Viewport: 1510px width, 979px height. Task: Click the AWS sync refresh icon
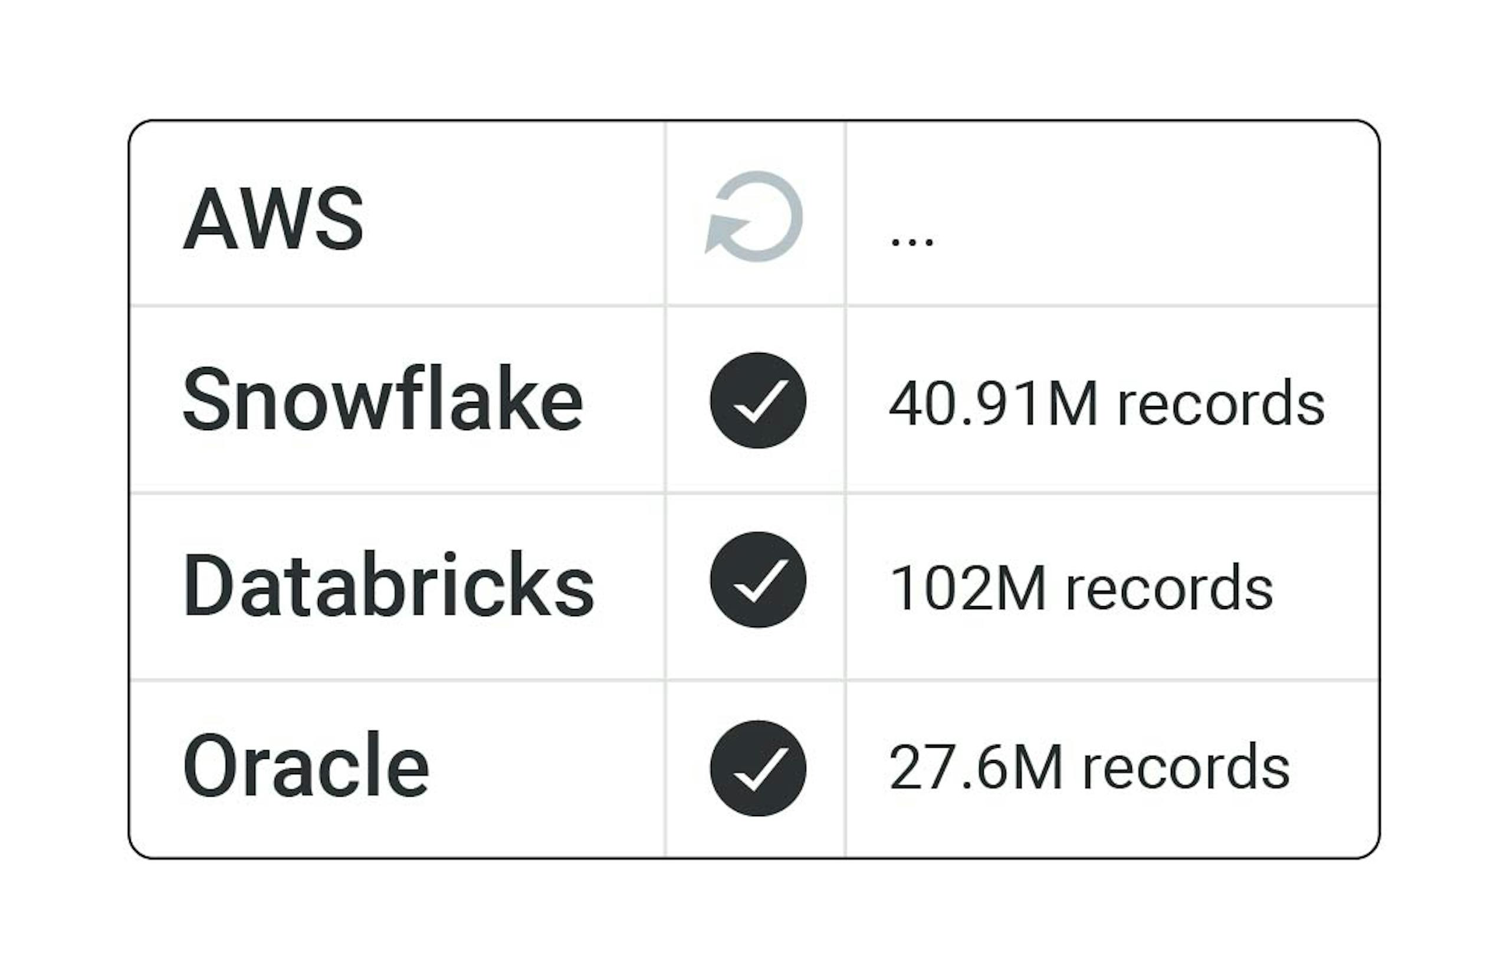pos(755,217)
